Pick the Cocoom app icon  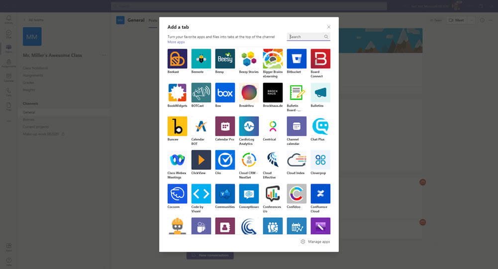tap(177, 194)
